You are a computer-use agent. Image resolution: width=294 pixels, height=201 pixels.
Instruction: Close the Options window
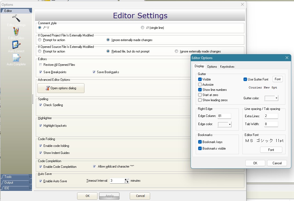click(x=242, y=4)
